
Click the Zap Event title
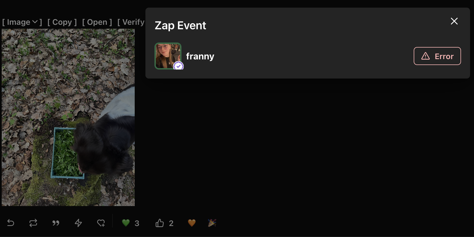click(x=180, y=26)
